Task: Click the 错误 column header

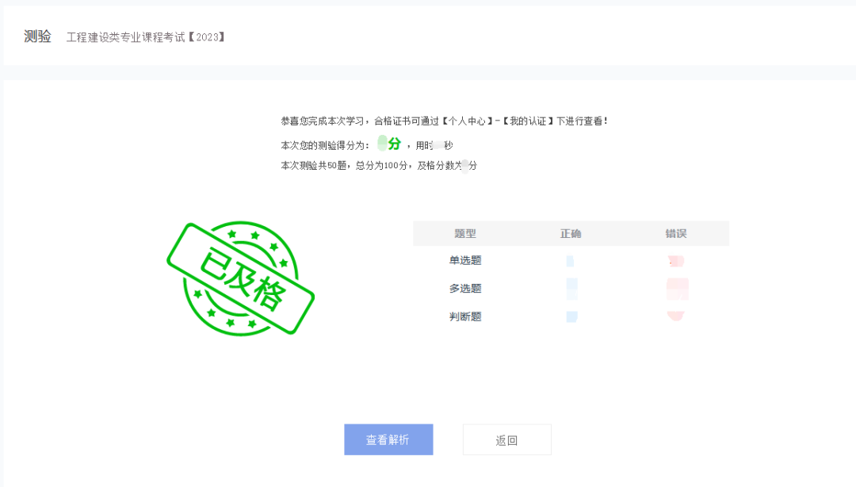Action: coord(676,233)
